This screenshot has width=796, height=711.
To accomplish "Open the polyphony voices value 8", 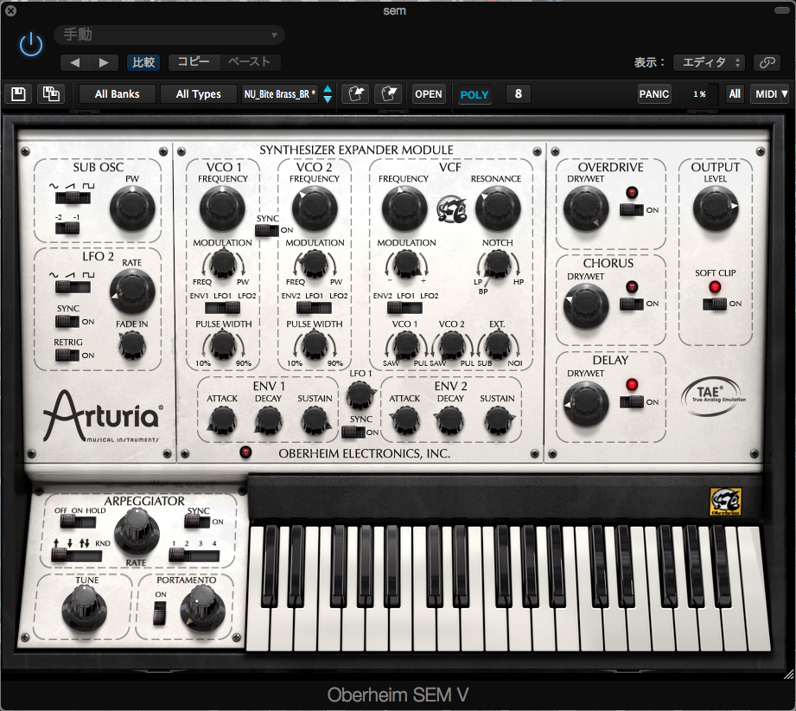I will 519,94.
